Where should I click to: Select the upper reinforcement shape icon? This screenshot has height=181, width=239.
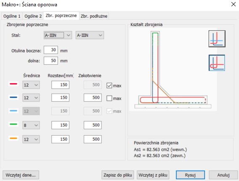[217, 39]
